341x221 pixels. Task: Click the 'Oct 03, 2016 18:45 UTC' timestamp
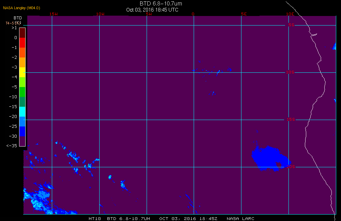pos(152,10)
